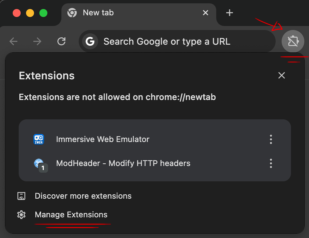Screen dimensions: 309x238
Task: Open more options for Immersive Web Emulator
Action: [x=271, y=139]
